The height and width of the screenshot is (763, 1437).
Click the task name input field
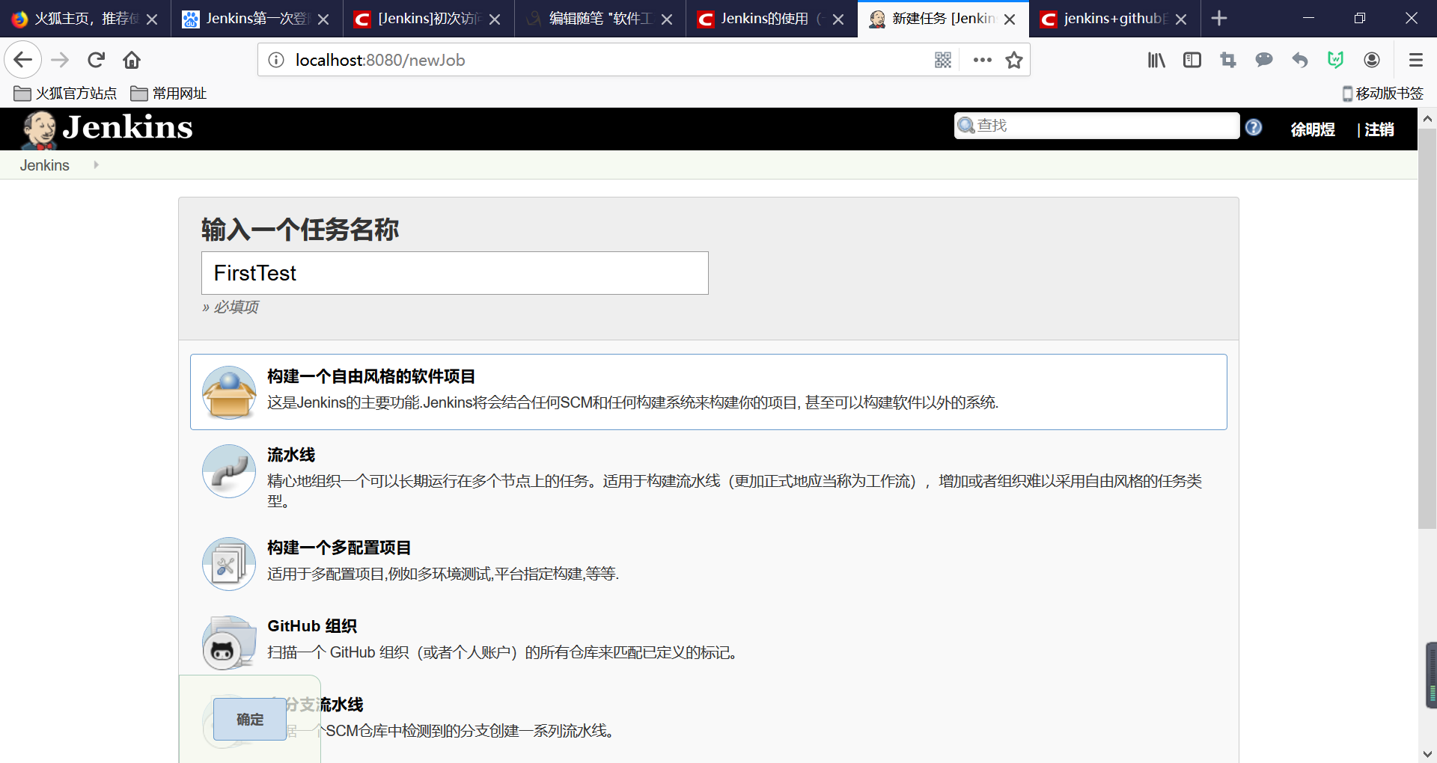point(455,273)
